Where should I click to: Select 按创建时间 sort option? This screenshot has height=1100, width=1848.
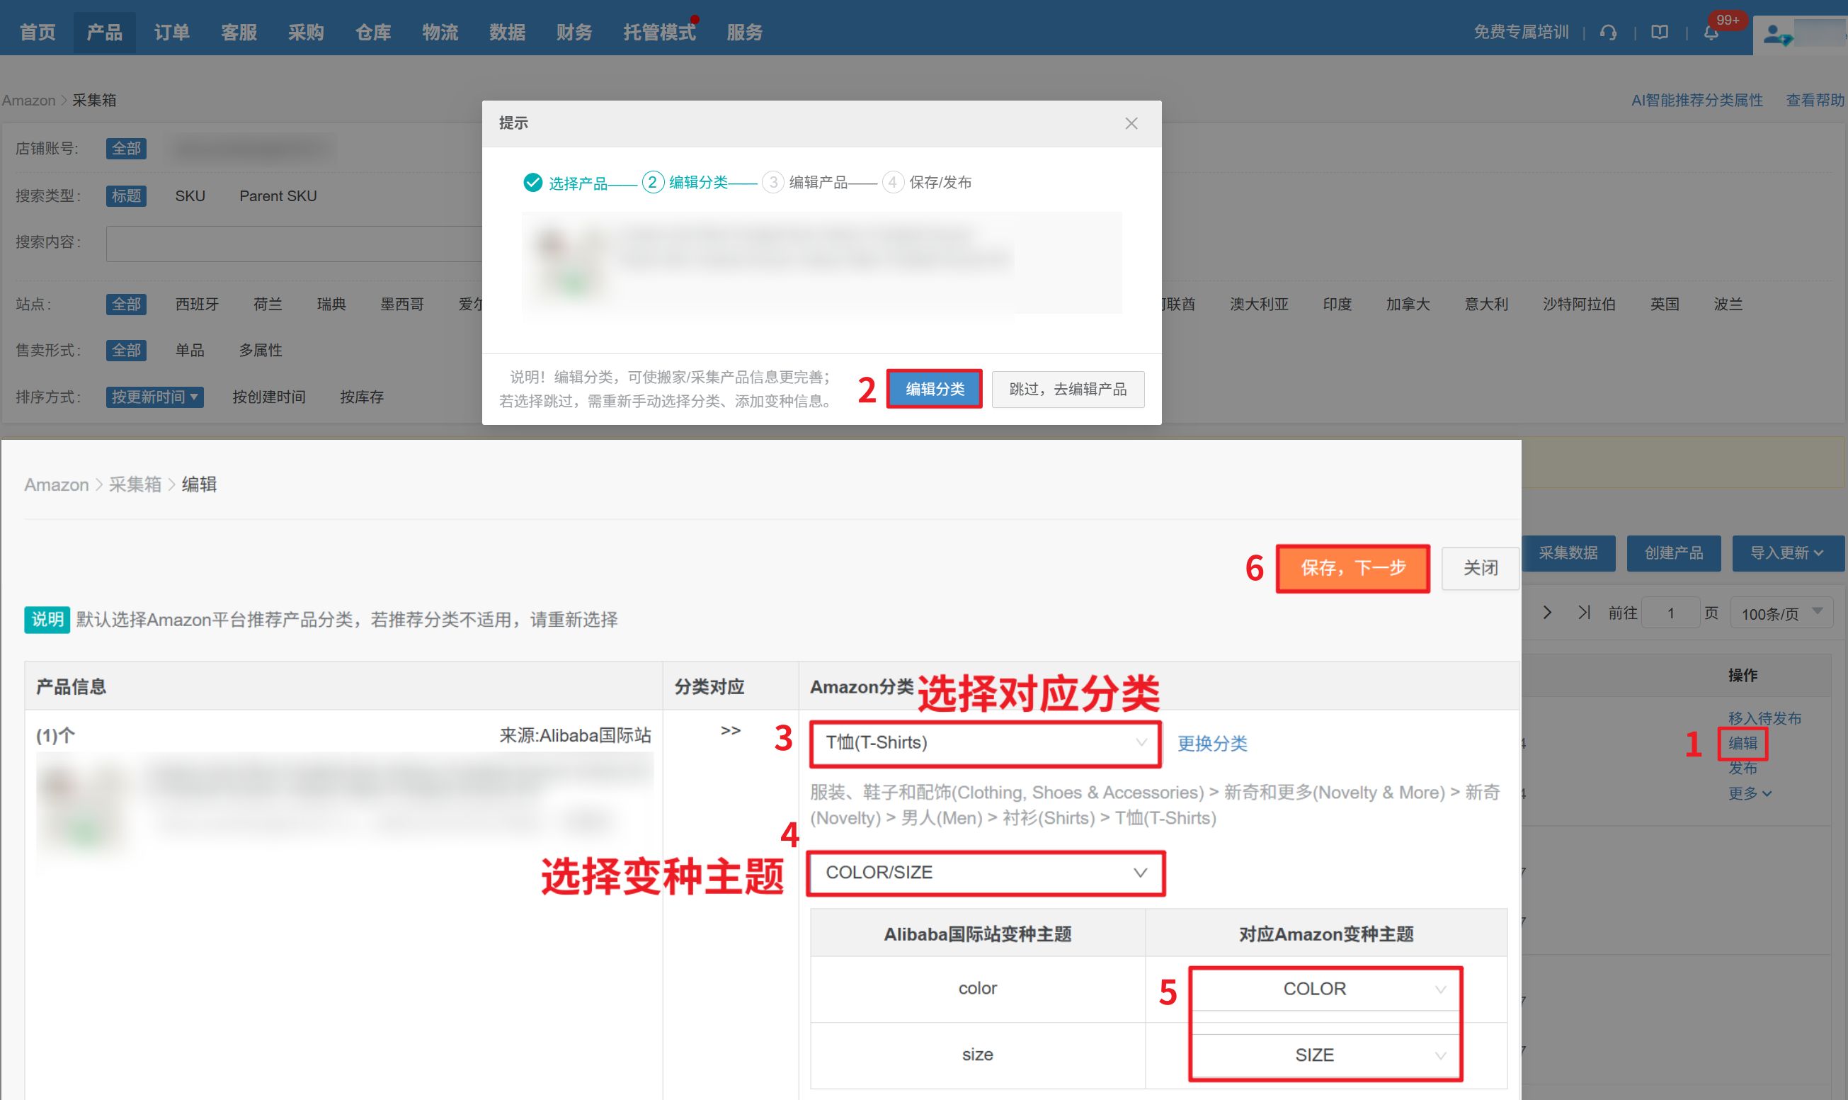[x=269, y=397]
